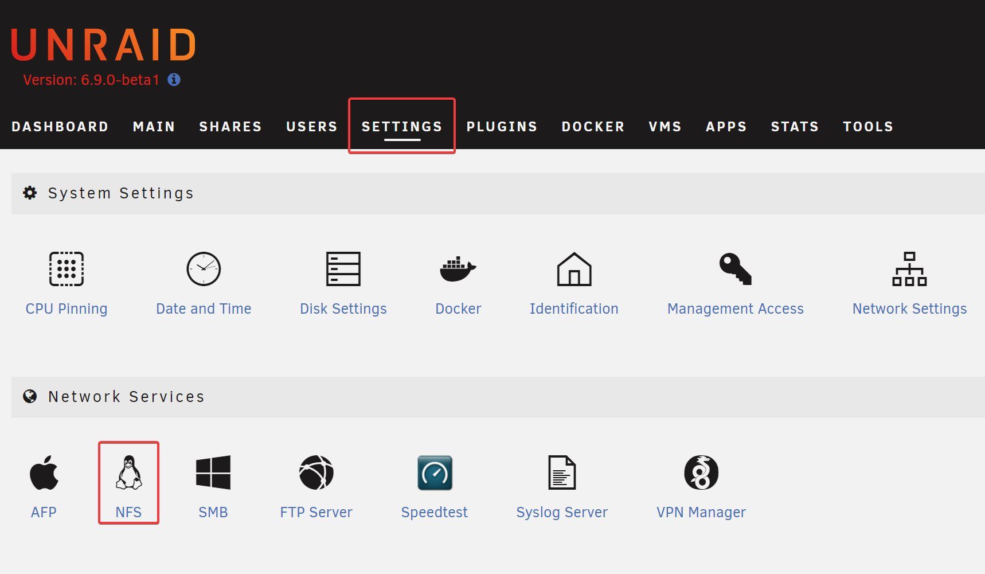Open the Network Settings topology icon
The image size is (985, 574).
click(x=909, y=268)
